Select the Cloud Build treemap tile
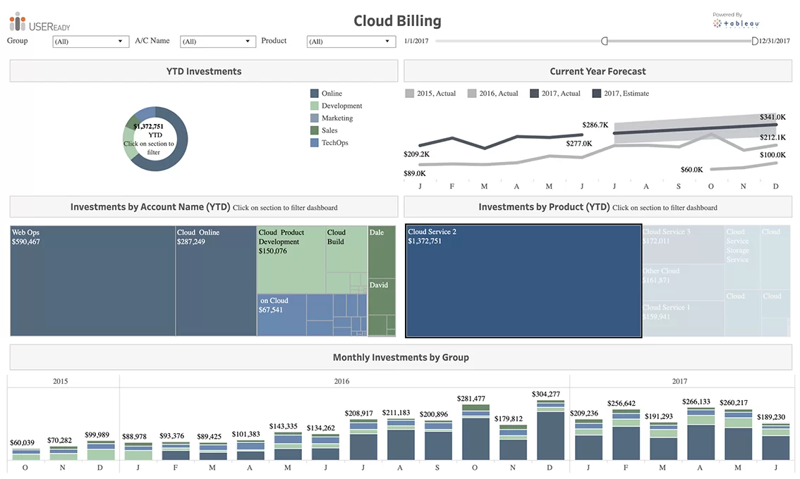 click(x=346, y=249)
